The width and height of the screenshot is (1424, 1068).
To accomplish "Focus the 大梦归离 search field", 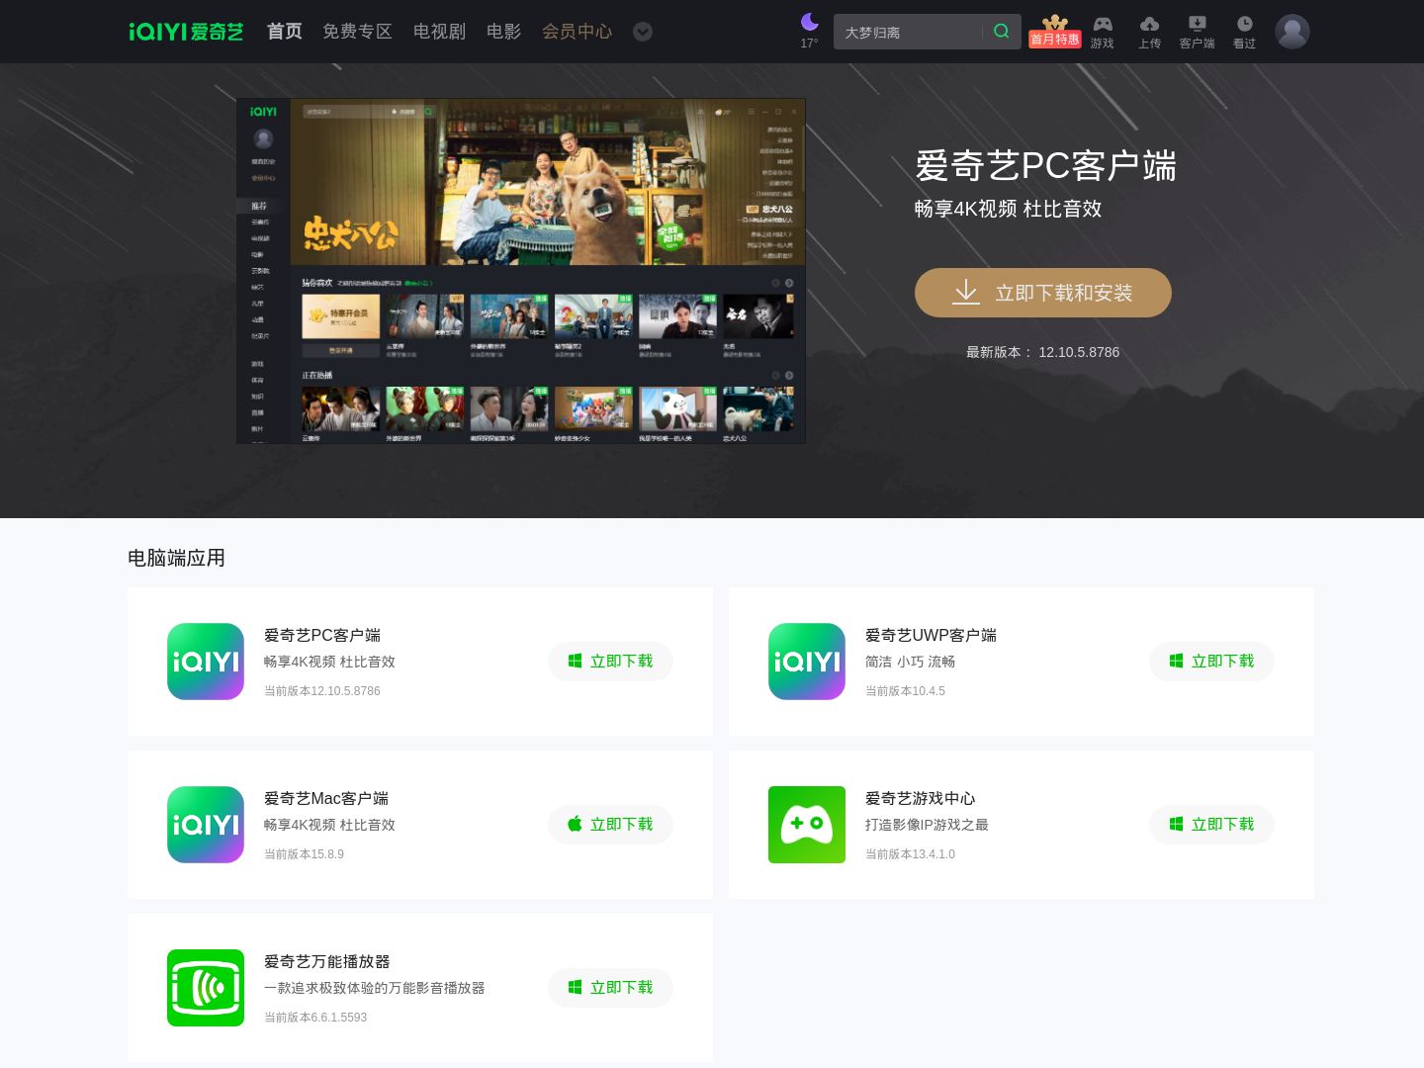I will click(x=908, y=32).
